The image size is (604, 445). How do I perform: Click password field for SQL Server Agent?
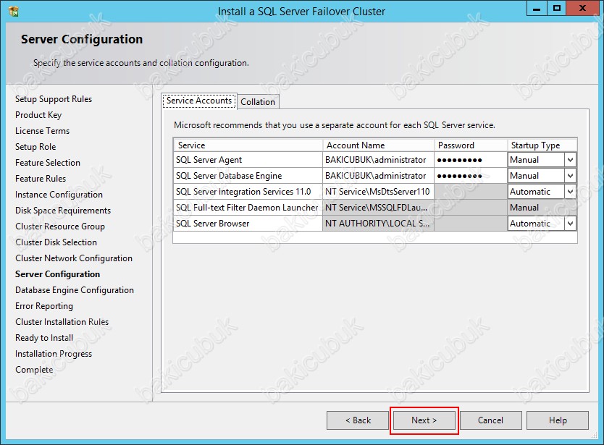[x=471, y=160]
